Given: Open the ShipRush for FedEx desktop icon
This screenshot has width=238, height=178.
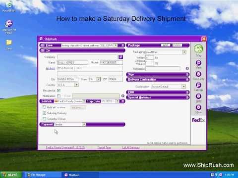Looking at the screenshot, I should [9, 26].
